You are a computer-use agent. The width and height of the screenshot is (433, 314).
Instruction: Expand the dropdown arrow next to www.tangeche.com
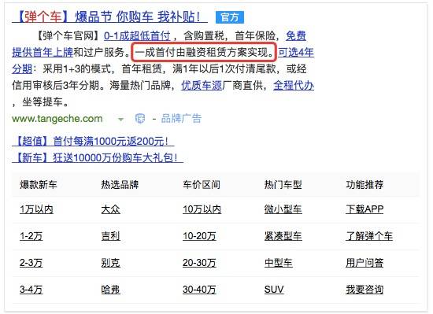pos(120,119)
